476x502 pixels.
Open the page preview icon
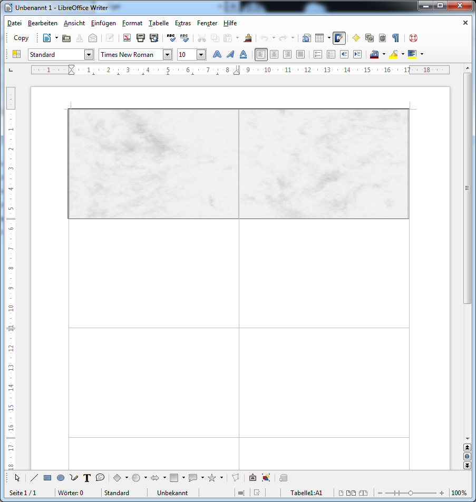[154, 38]
